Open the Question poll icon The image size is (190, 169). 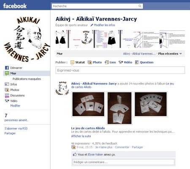tap(137, 62)
